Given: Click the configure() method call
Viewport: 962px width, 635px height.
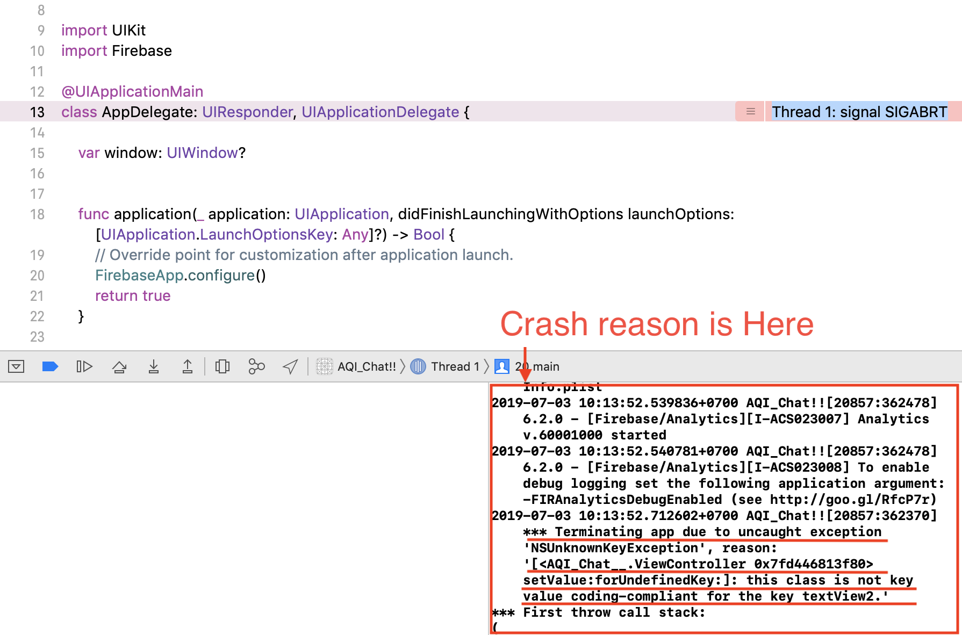Looking at the screenshot, I should 227,275.
